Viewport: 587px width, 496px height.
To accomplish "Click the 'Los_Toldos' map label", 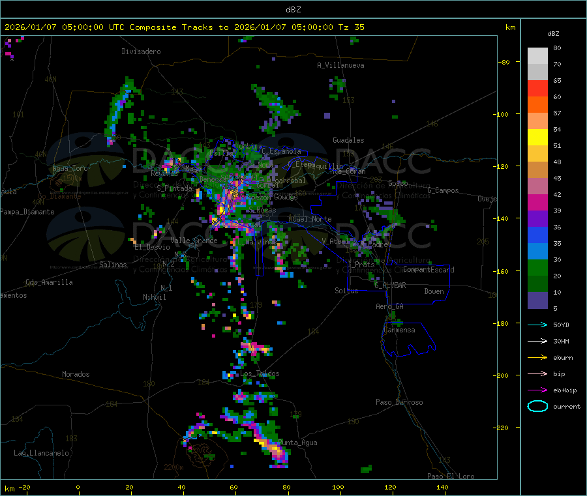I will 260,373.
